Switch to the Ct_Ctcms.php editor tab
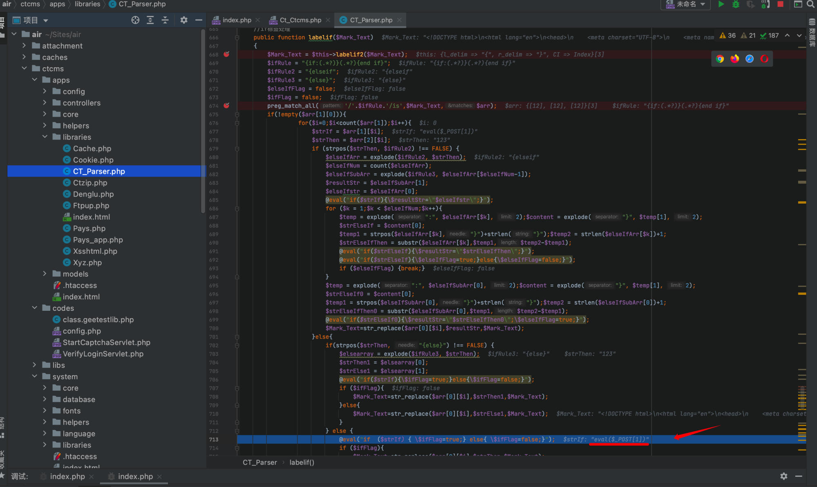Image resolution: width=817 pixels, height=487 pixels. click(x=300, y=20)
